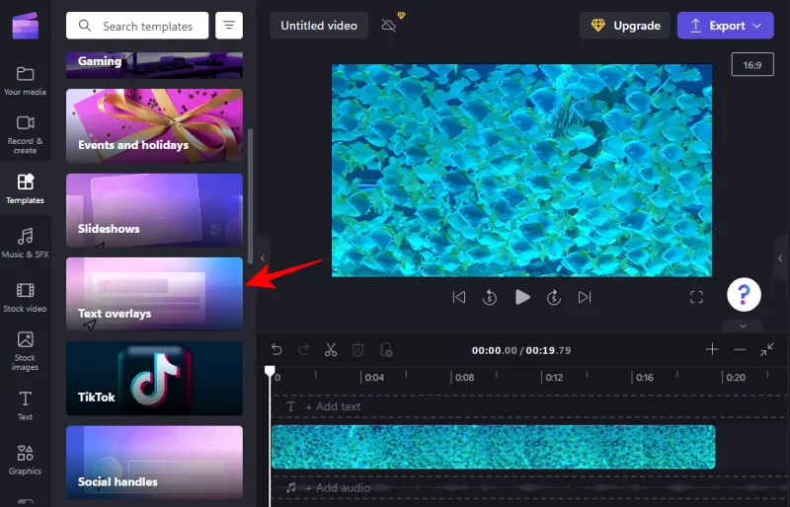The height and width of the screenshot is (507, 790).
Task: Skip to end of video
Action: (x=585, y=298)
